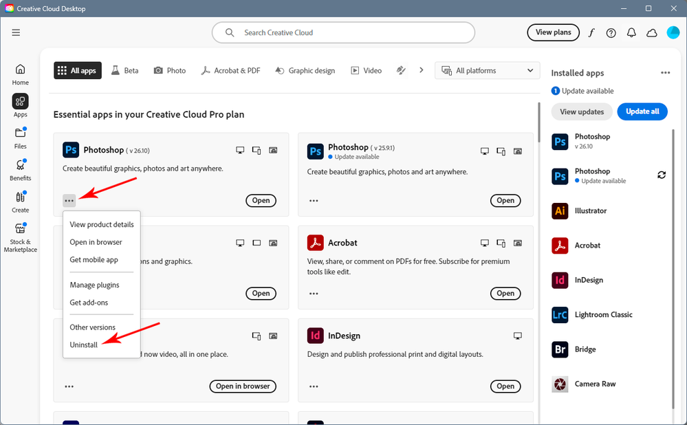This screenshot has width=687, height=425.
Task: Switch to the Photo tab
Action: pos(170,71)
